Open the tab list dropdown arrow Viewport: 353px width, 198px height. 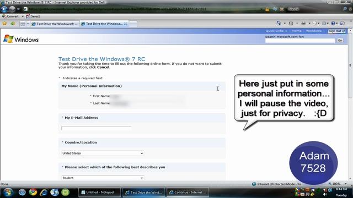(28, 24)
